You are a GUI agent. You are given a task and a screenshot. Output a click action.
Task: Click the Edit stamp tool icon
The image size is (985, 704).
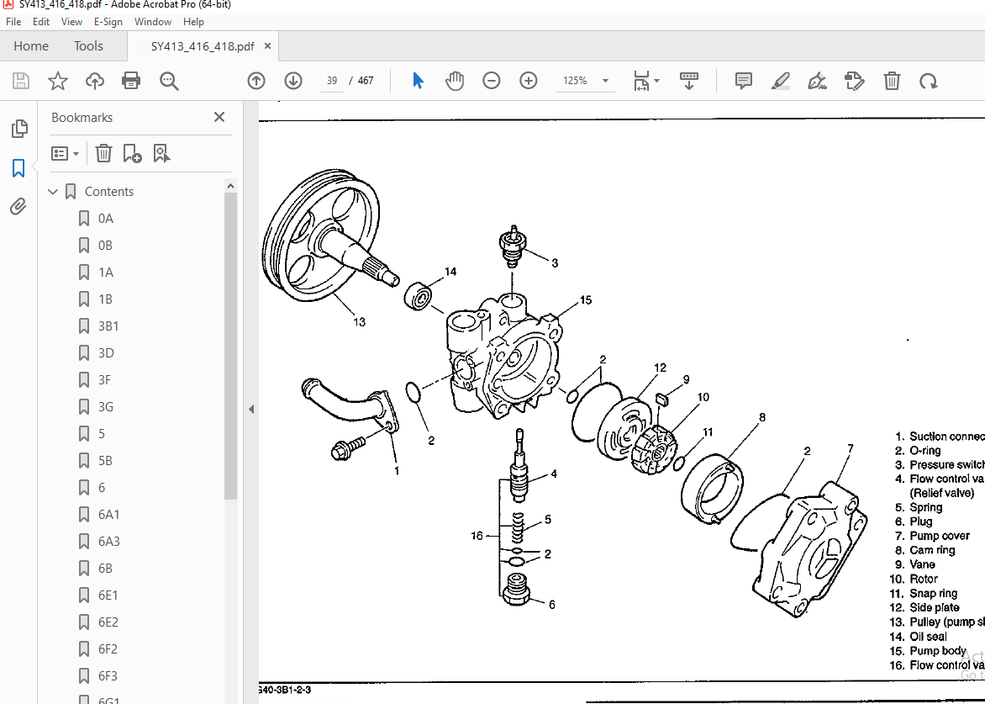(x=855, y=81)
